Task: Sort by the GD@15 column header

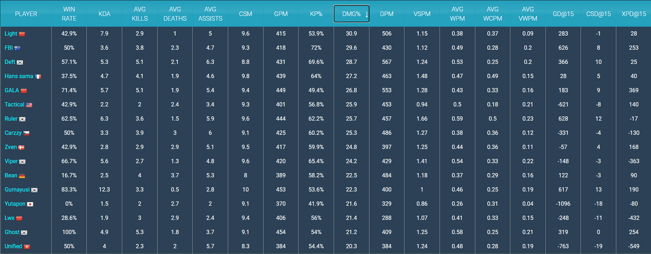Action: click(563, 14)
